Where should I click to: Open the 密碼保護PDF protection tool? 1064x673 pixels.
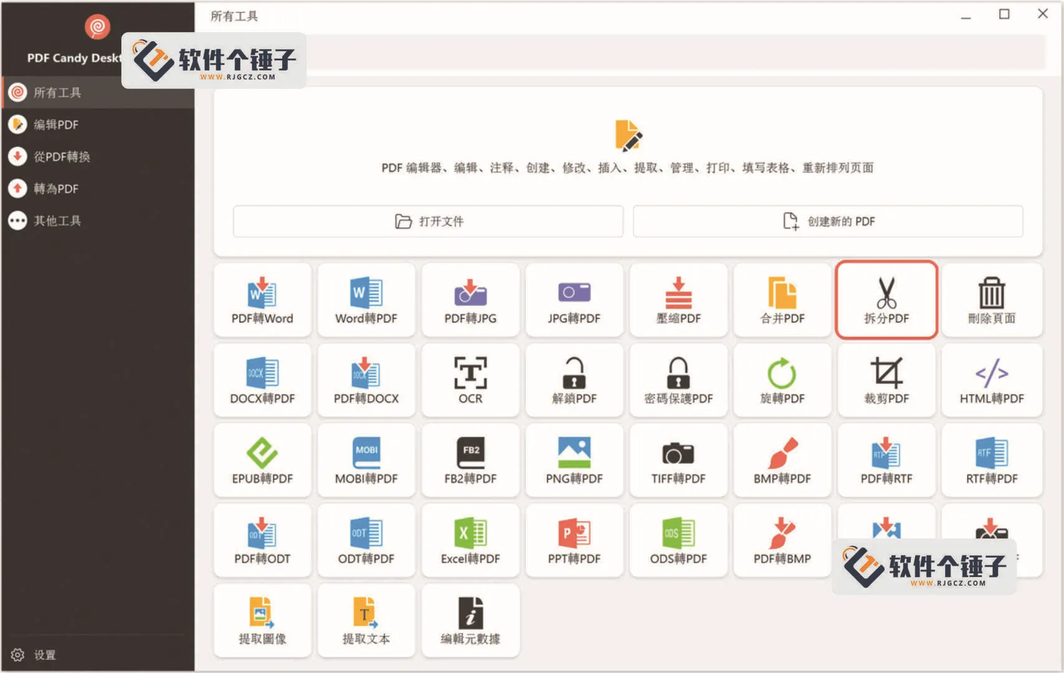678,380
